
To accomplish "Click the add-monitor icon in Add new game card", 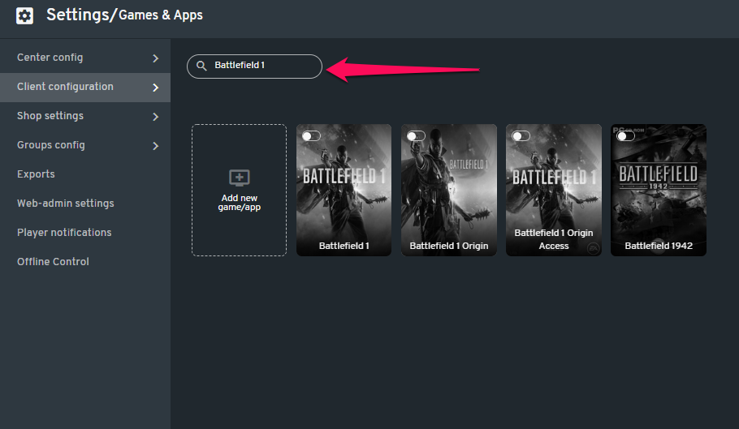I will 240,178.
